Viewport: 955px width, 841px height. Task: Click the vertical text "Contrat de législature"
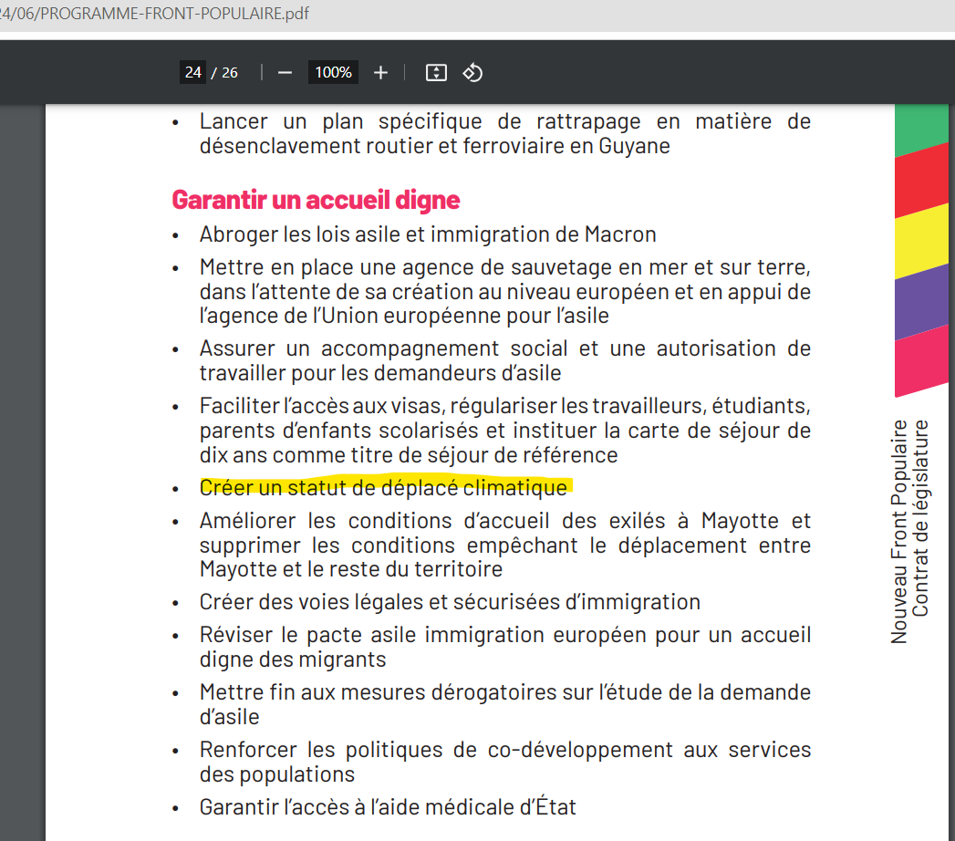pyautogui.click(x=920, y=518)
